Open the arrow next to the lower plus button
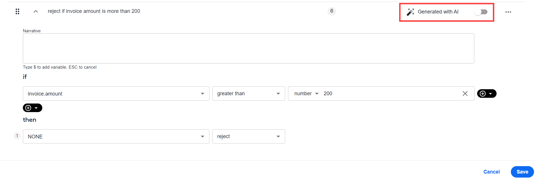The height and width of the screenshot is (183, 536). 36,108
